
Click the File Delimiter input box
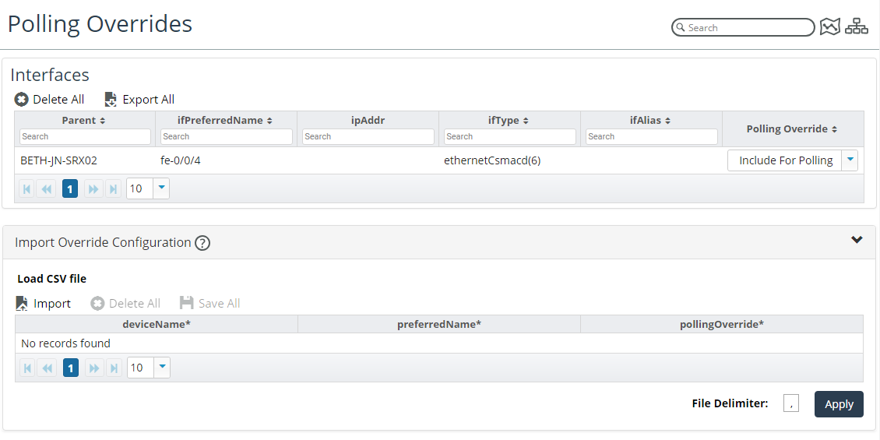click(790, 403)
